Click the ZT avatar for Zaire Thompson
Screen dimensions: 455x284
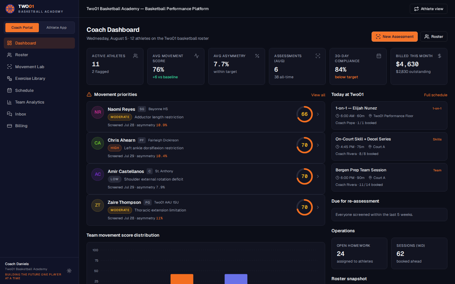pyautogui.click(x=98, y=205)
